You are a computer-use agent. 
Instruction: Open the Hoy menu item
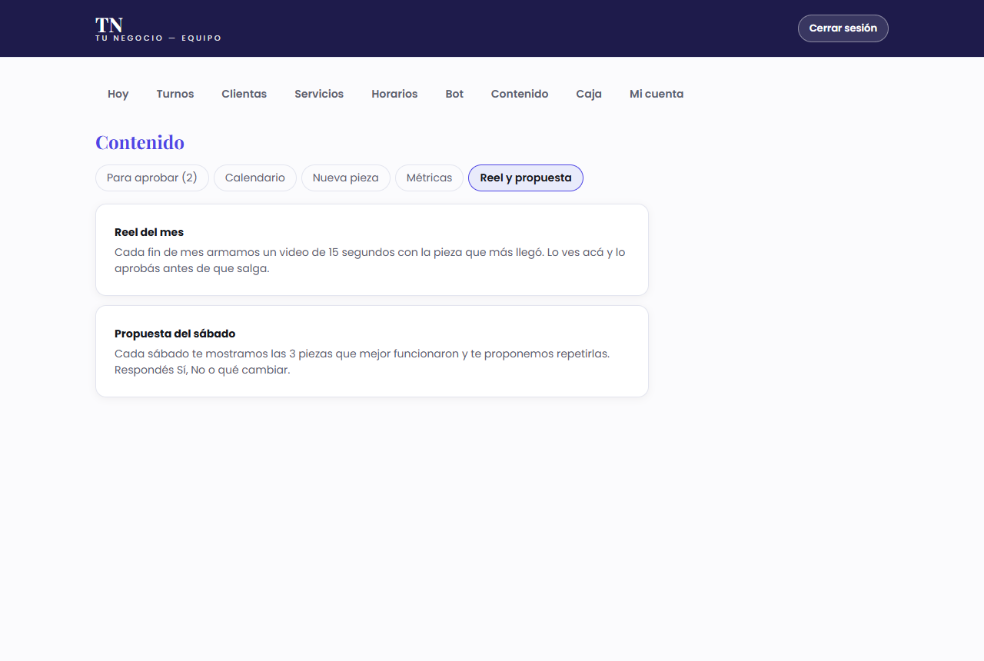pyautogui.click(x=118, y=94)
